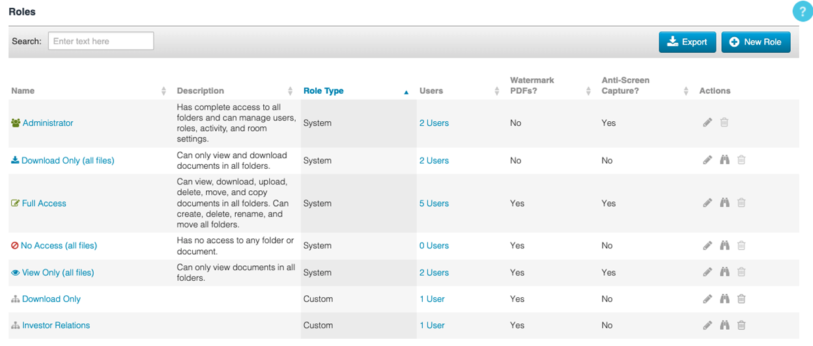
Task: Delete the Administrator role trash icon
Action: click(724, 123)
